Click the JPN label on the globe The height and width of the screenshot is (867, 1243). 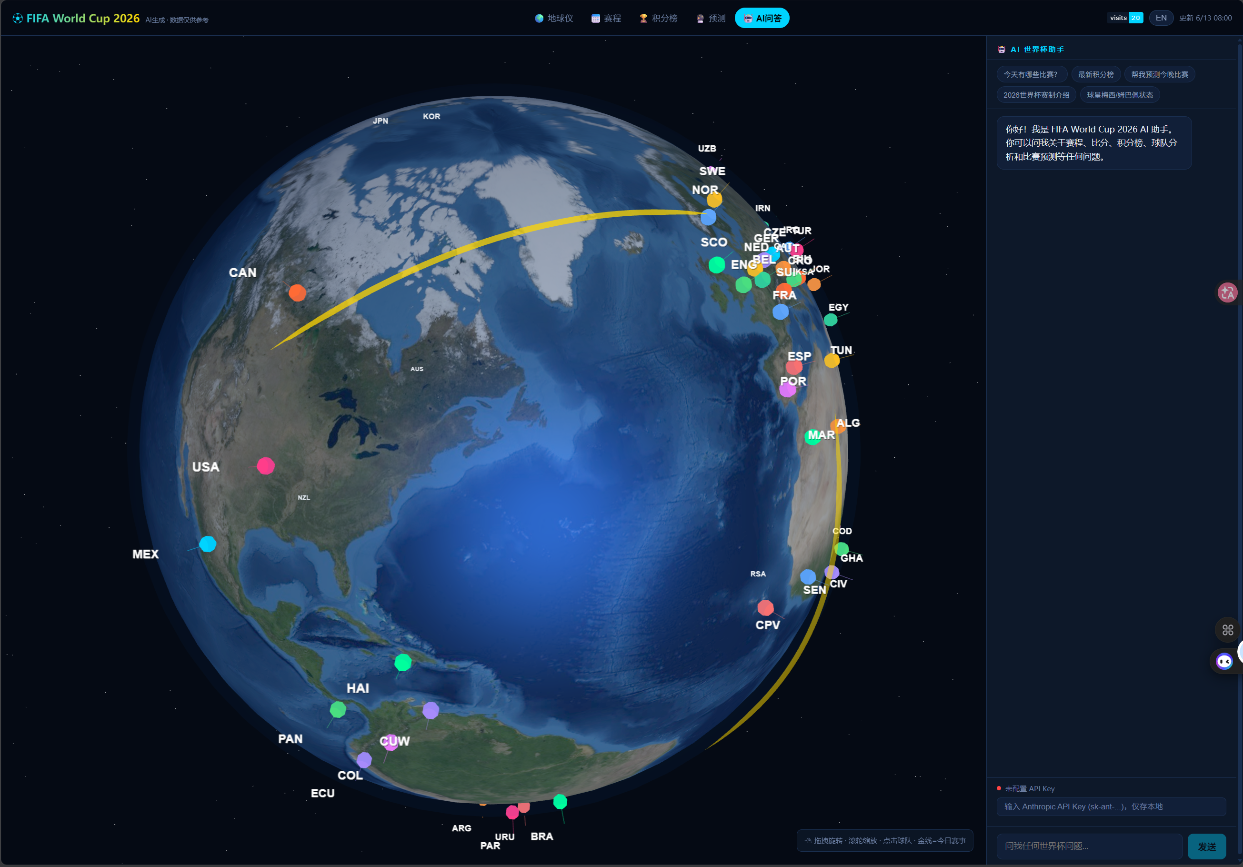click(381, 121)
